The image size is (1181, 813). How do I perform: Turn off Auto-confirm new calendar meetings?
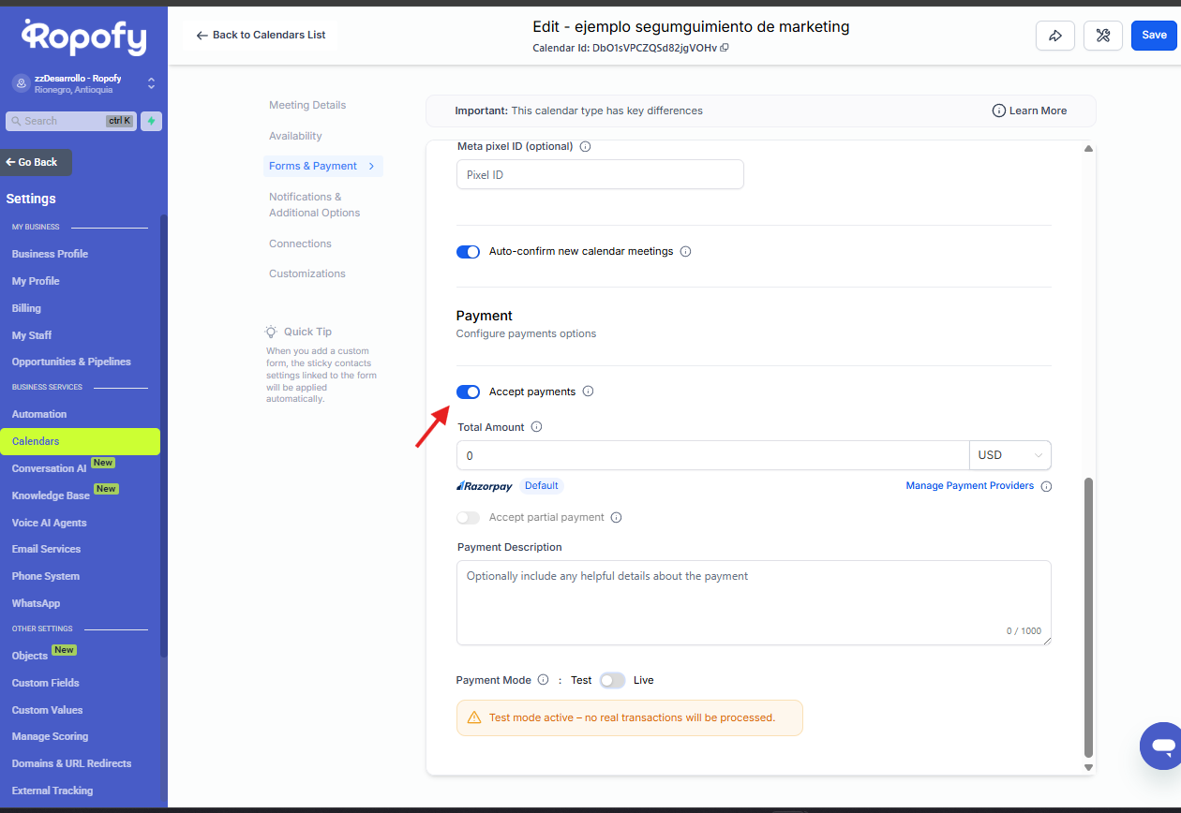tap(468, 252)
